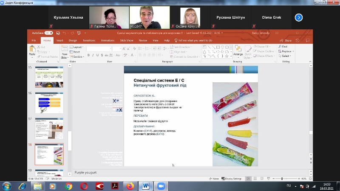This screenshot has height=191, width=340.
Task: Select slide 18 thumbnail
Action: tap(49, 154)
